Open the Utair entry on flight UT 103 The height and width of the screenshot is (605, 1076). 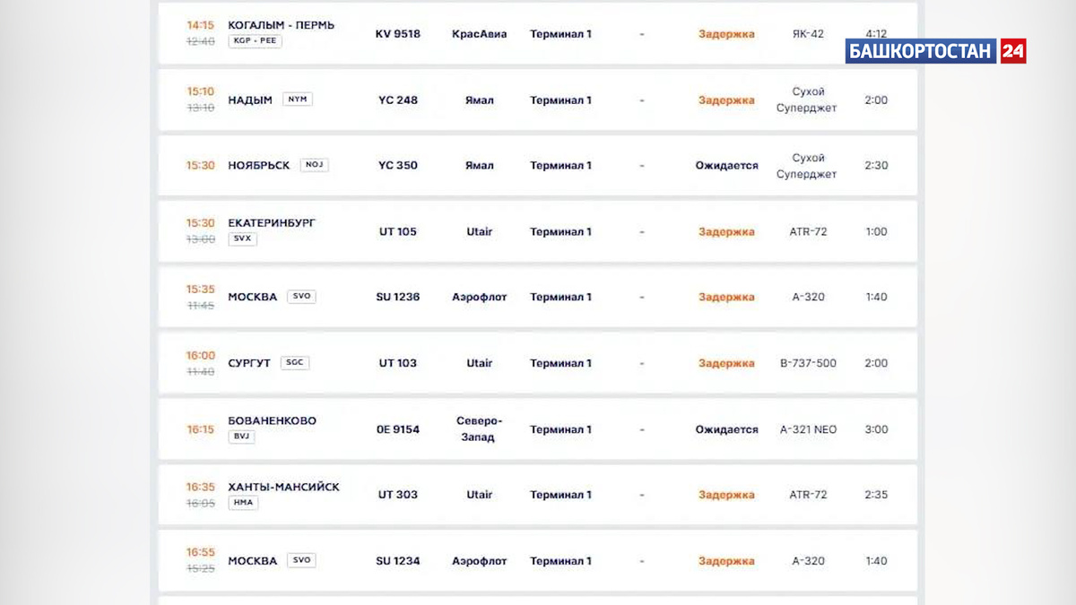[x=480, y=362]
